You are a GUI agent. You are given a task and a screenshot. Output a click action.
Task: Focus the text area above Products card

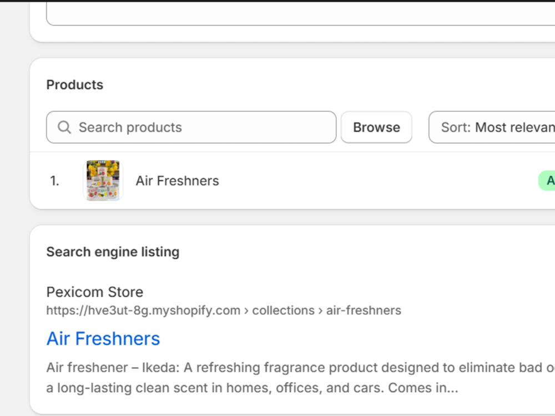300,13
